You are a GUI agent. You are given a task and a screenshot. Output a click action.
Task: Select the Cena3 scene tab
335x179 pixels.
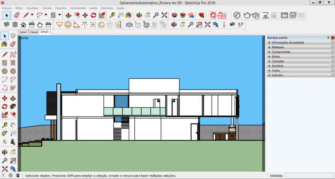click(44, 32)
